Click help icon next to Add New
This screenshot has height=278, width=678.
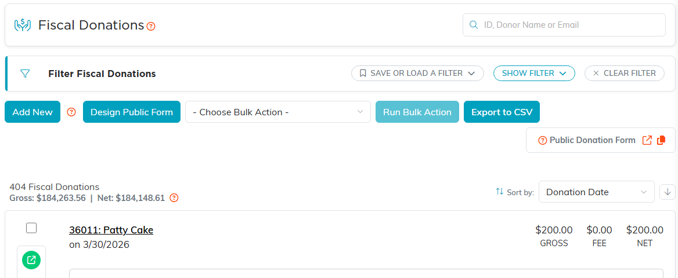72,112
